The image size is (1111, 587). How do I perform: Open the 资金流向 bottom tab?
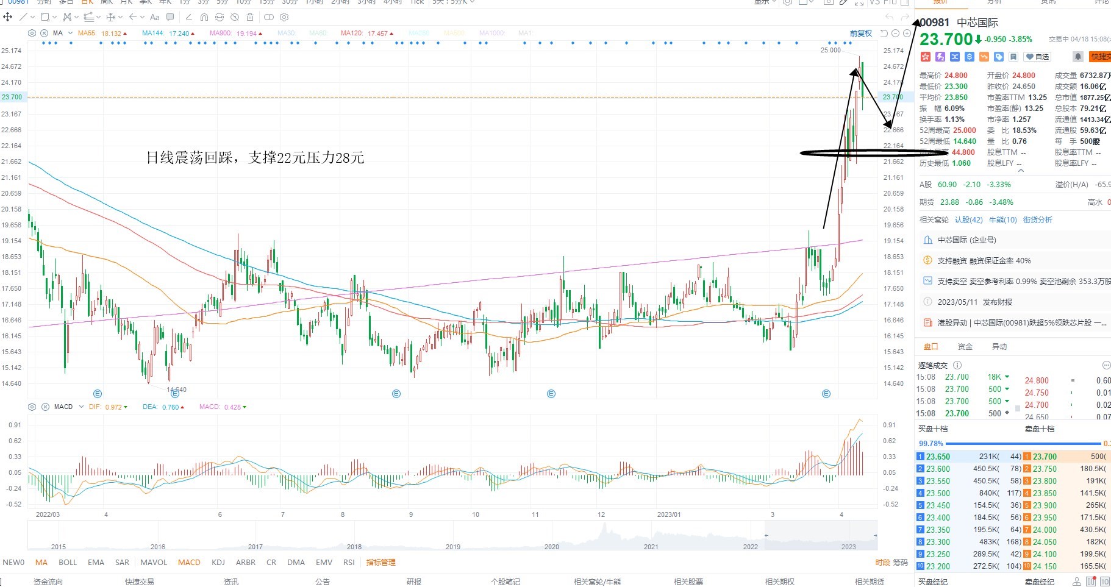[48, 582]
